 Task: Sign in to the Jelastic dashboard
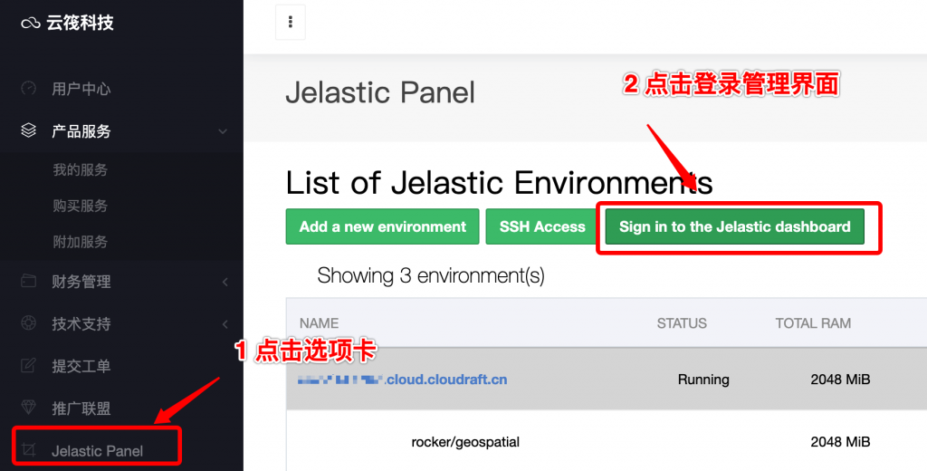tap(735, 226)
